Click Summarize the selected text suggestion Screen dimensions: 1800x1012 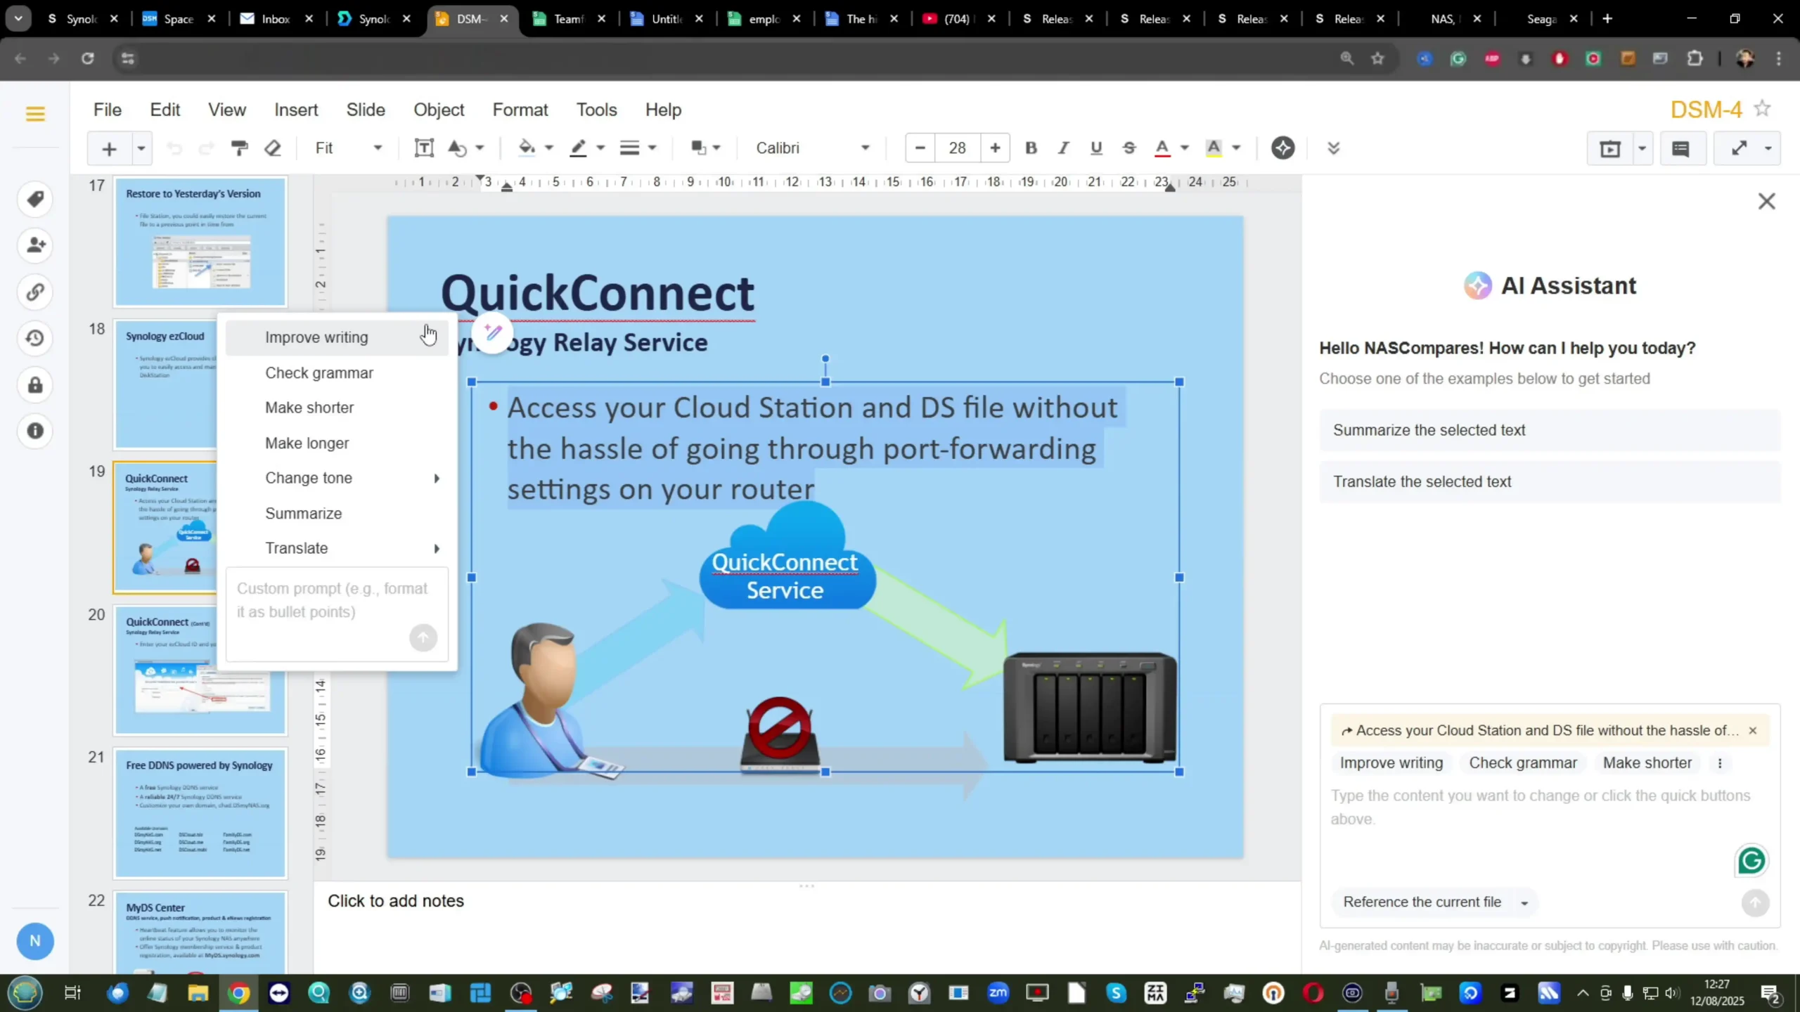1550,430
